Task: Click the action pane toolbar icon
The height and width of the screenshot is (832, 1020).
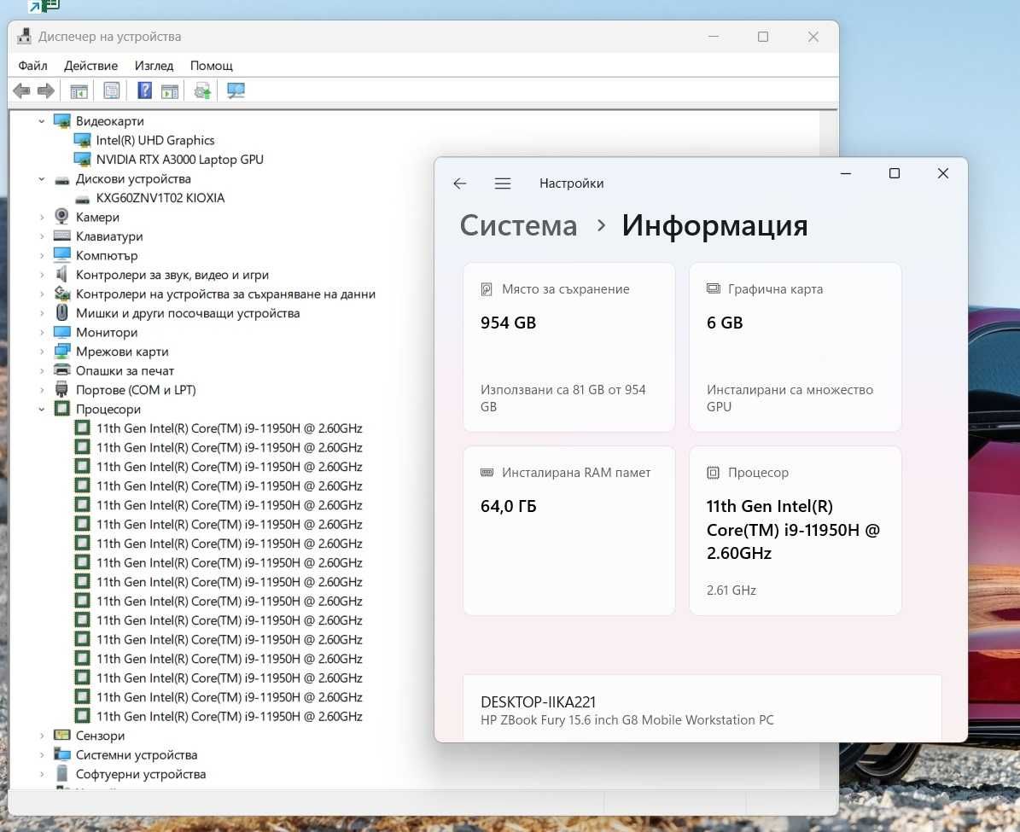Action: click(x=170, y=91)
